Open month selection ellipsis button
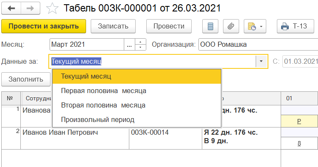This screenshot has height=167, width=318. 129,44
